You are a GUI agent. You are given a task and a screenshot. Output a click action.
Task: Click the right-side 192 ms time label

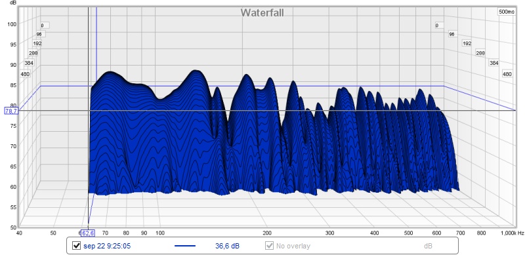467,43
